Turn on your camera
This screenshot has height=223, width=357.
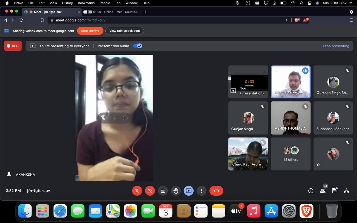coord(150,191)
